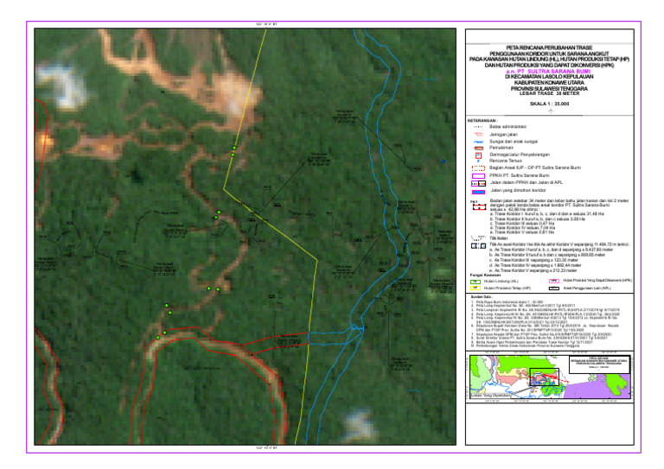Click the 'KABUPATEN KONAWE UTARA' title line
664x469 pixels.
pyautogui.click(x=549, y=83)
